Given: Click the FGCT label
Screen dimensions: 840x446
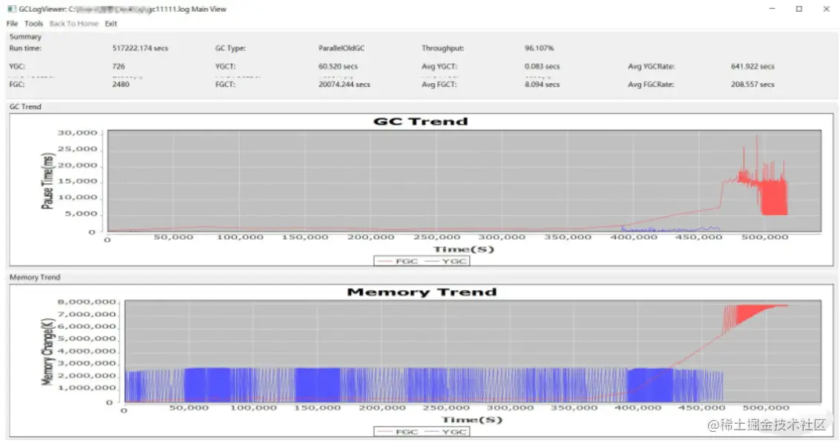Looking at the screenshot, I should tap(225, 85).
